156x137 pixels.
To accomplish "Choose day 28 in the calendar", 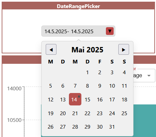I will [75, 127].
